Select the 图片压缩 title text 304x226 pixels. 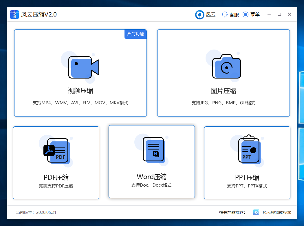coord(223,91)
